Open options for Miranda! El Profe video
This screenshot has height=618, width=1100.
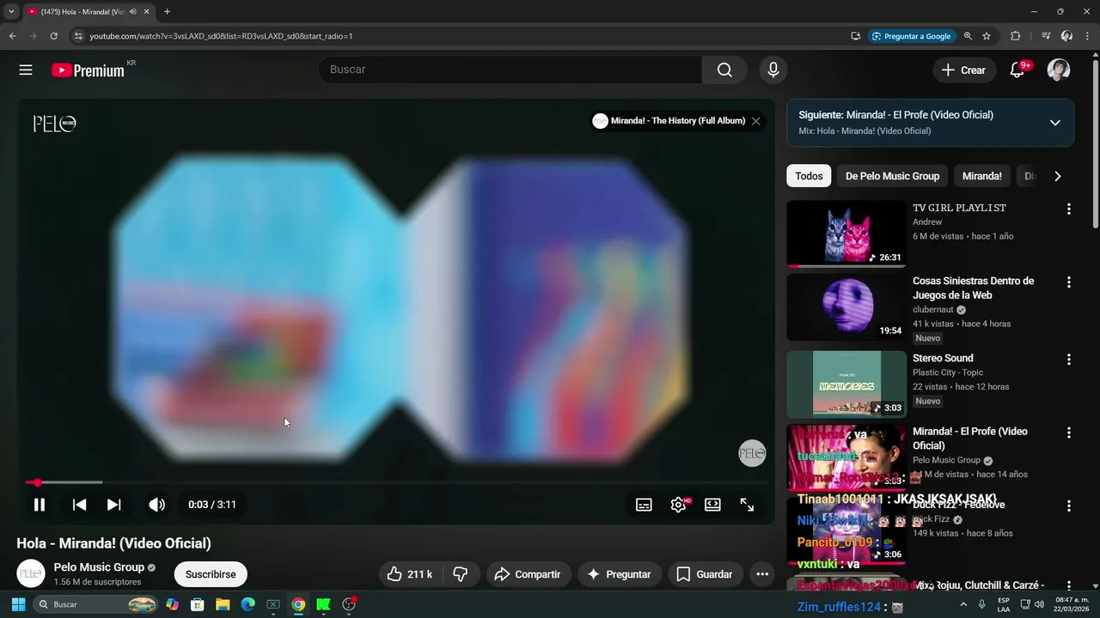tap(1069, 433)
